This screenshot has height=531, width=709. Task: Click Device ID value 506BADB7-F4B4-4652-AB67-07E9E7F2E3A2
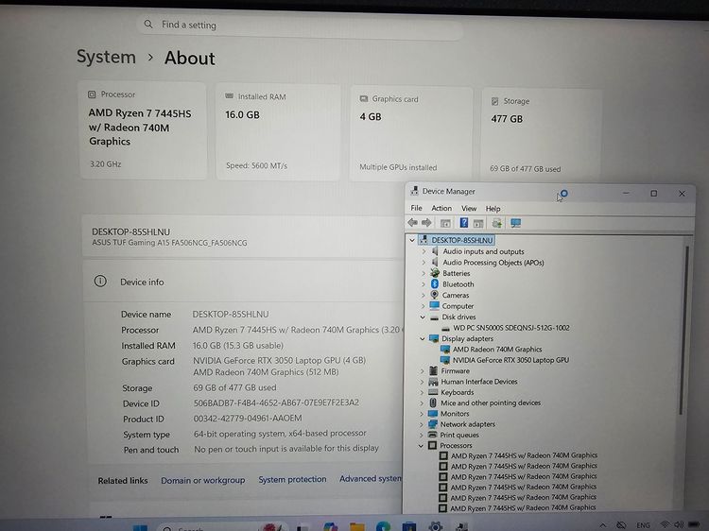pyautogui.click(x=276, y=403)
